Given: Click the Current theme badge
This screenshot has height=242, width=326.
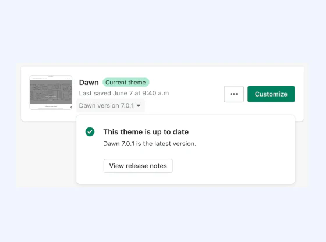Looking at the screenshot, I should pyautogui.click(x=126, y=82).
